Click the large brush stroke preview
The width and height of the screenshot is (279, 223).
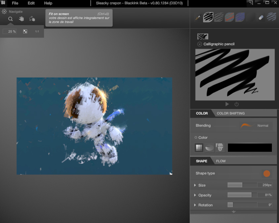[235, 75]
